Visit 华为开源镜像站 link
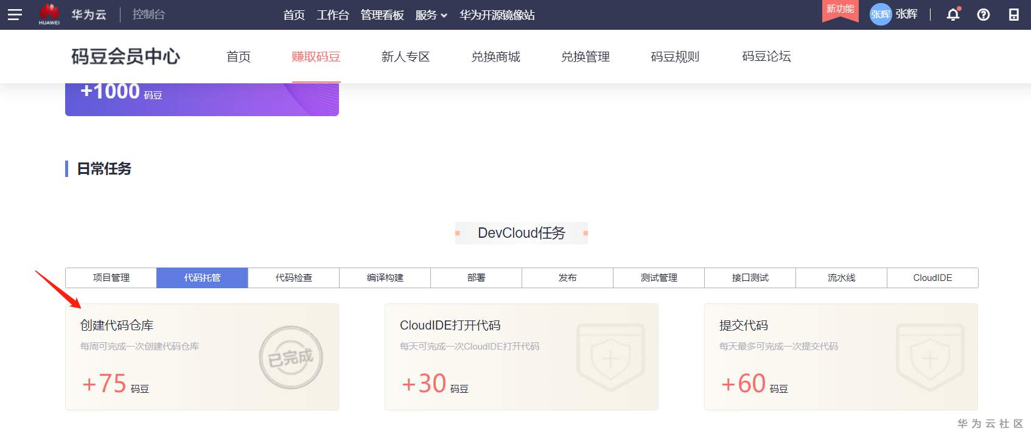Screen dimensions: 1031x439 497,15
